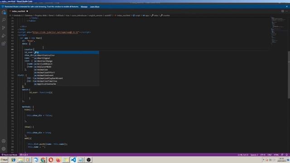Click the app breadcrumb item

(x=146, y=15)
